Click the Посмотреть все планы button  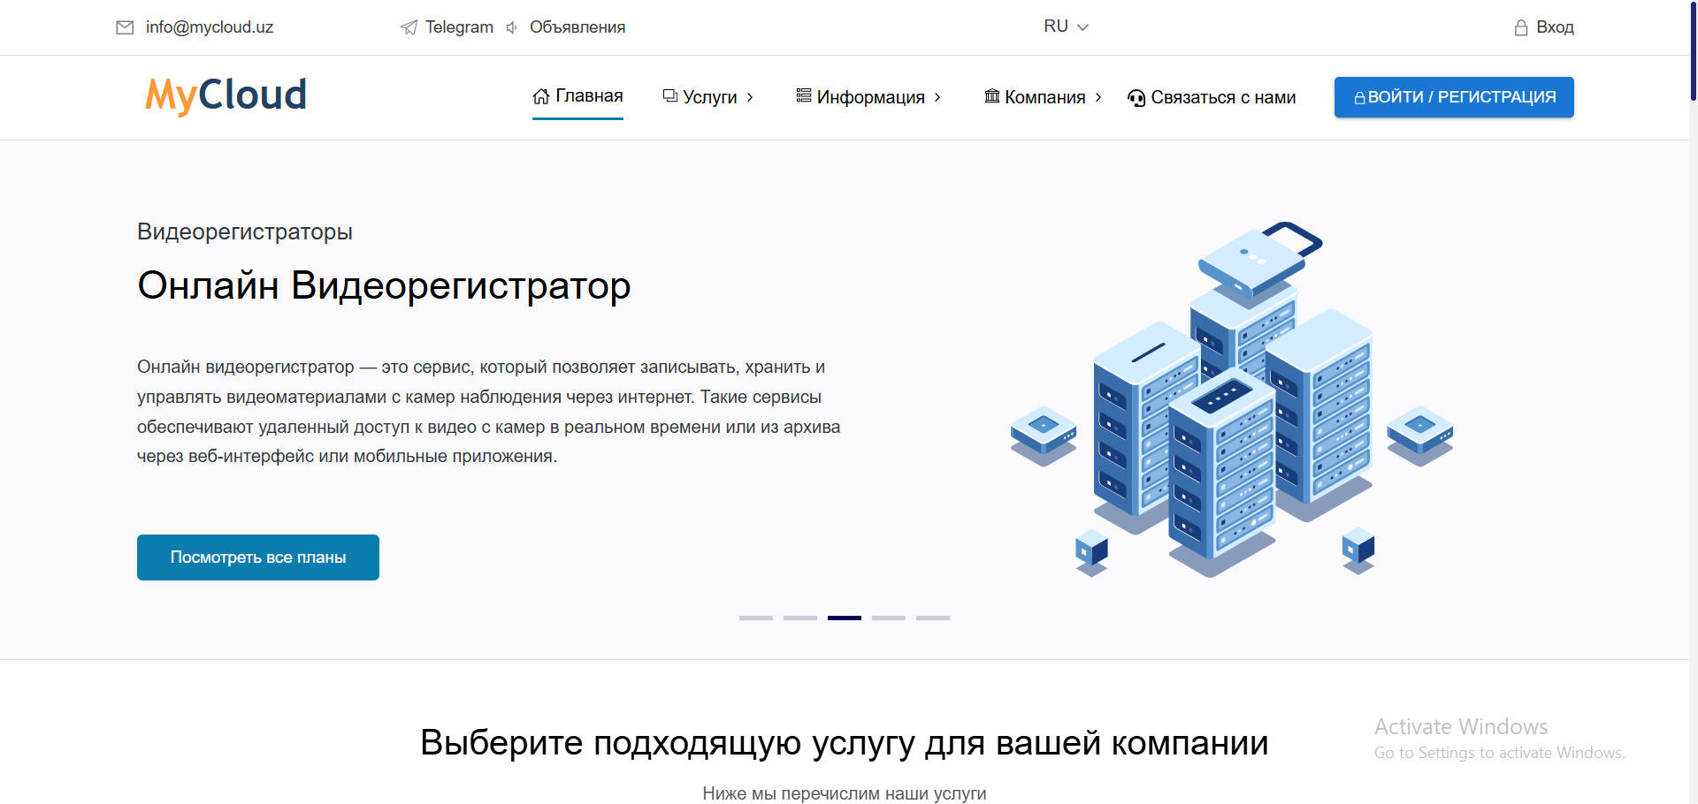[257, 557]
